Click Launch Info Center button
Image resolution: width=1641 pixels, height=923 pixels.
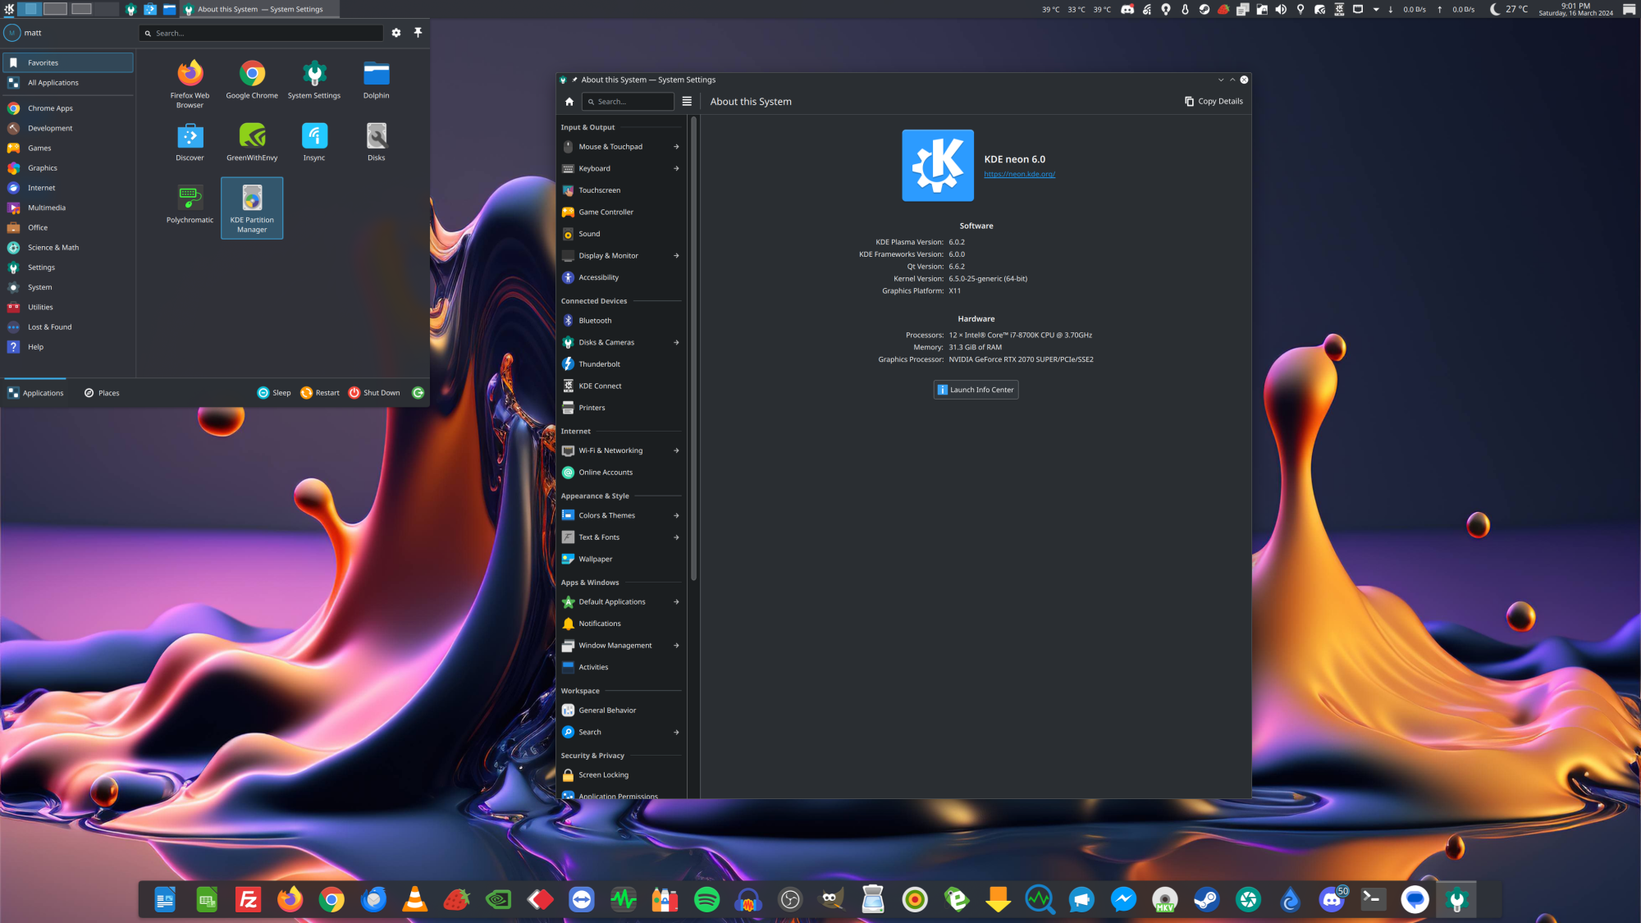975,389
